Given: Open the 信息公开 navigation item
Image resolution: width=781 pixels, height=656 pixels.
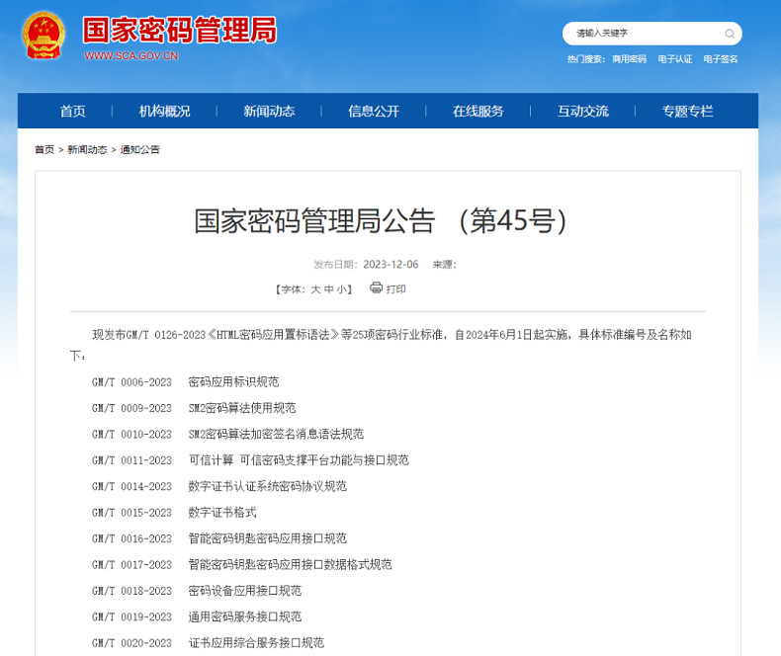Looking at the screenshot, I should (374, 112).
